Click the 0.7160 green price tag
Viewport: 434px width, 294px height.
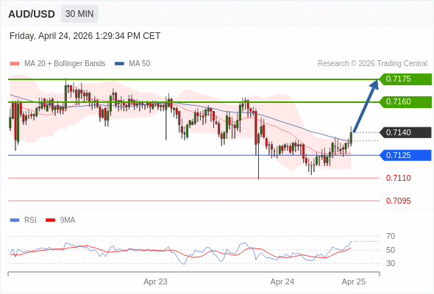405,101
